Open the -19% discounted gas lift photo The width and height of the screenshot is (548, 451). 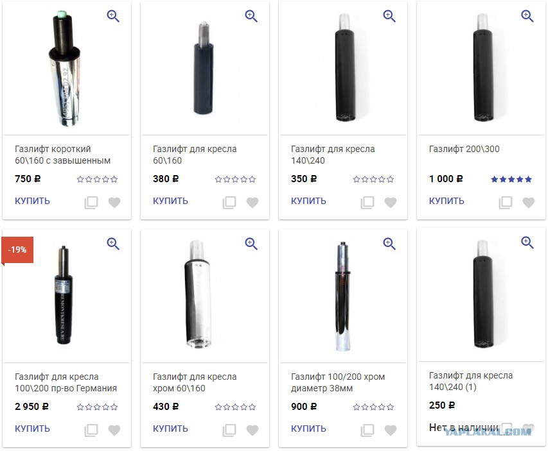64,295
